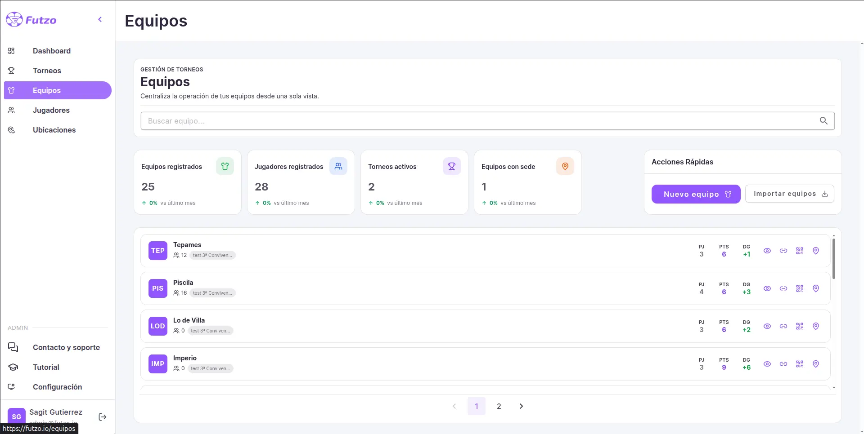Toggle the eye preview icon for Lo de Villa
The width and height of the screenshot is (864, 434).
(767, 326)
